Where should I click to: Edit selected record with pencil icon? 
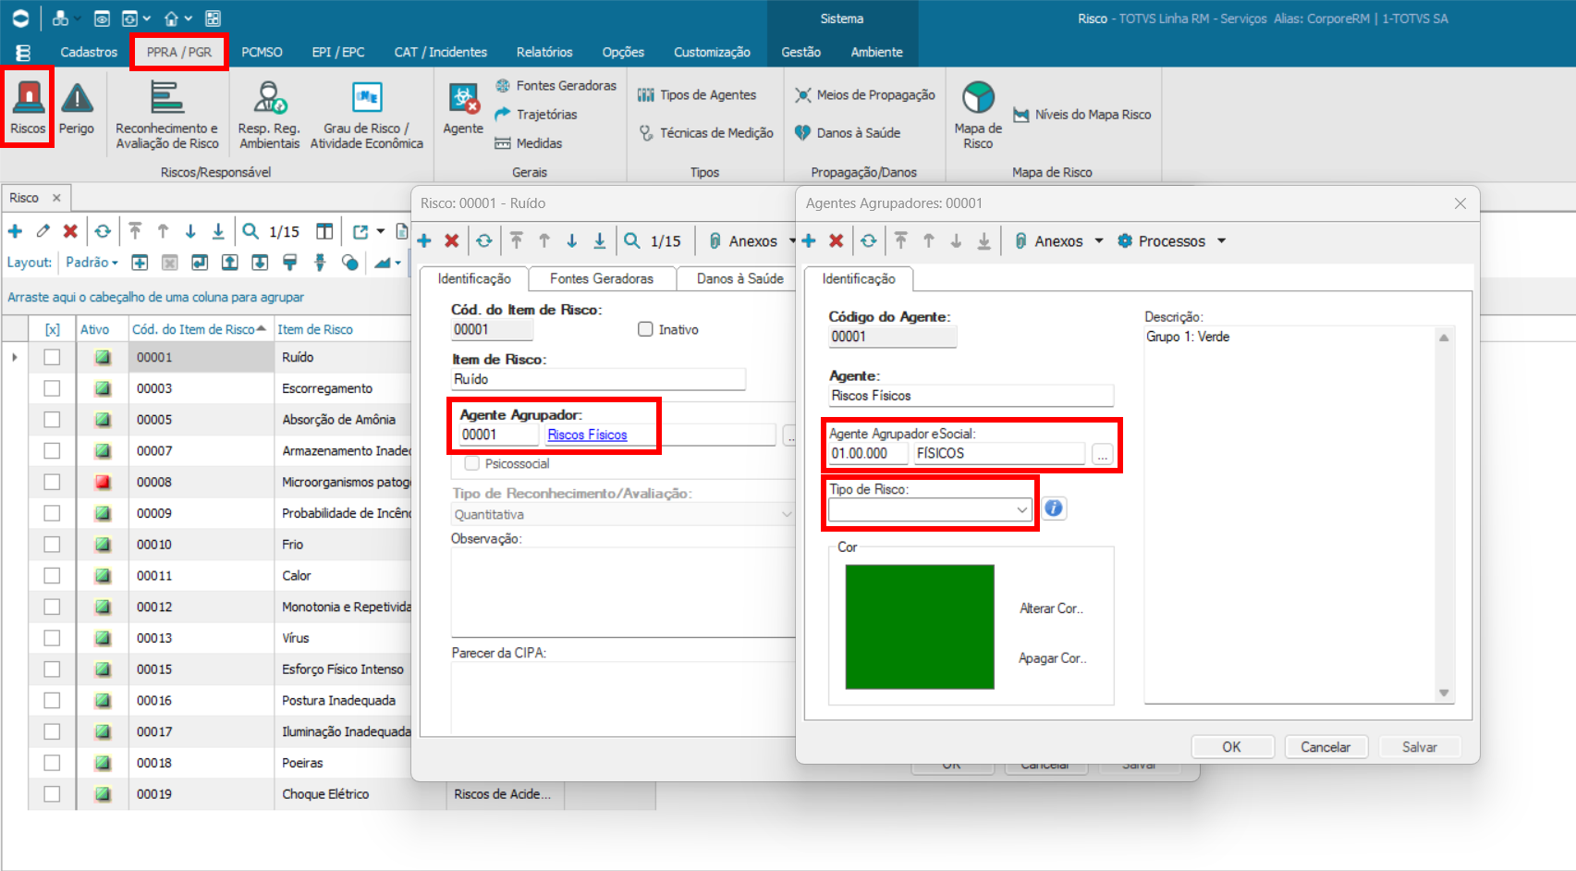(43, 231)
